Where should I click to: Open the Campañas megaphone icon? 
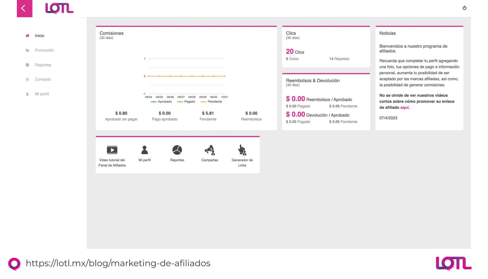click(x=210, y=150)
